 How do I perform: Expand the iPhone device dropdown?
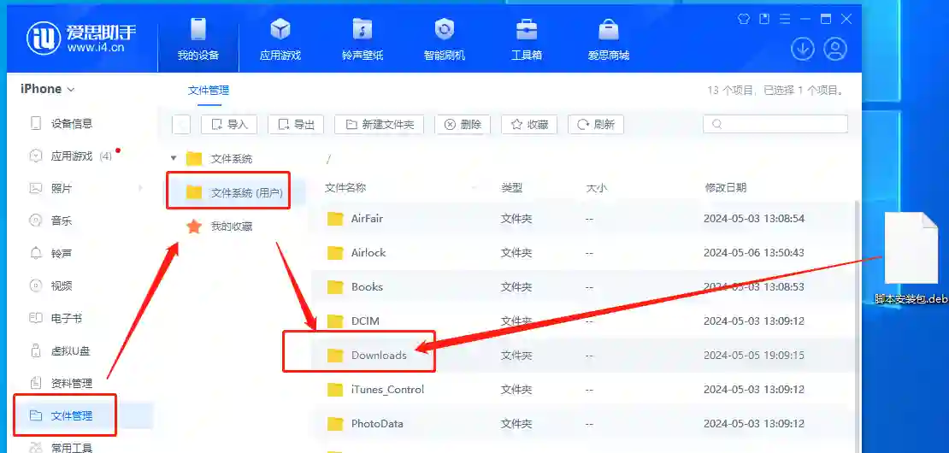coord(48,89)
